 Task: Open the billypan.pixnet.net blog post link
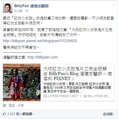click(x=40, y=41)
